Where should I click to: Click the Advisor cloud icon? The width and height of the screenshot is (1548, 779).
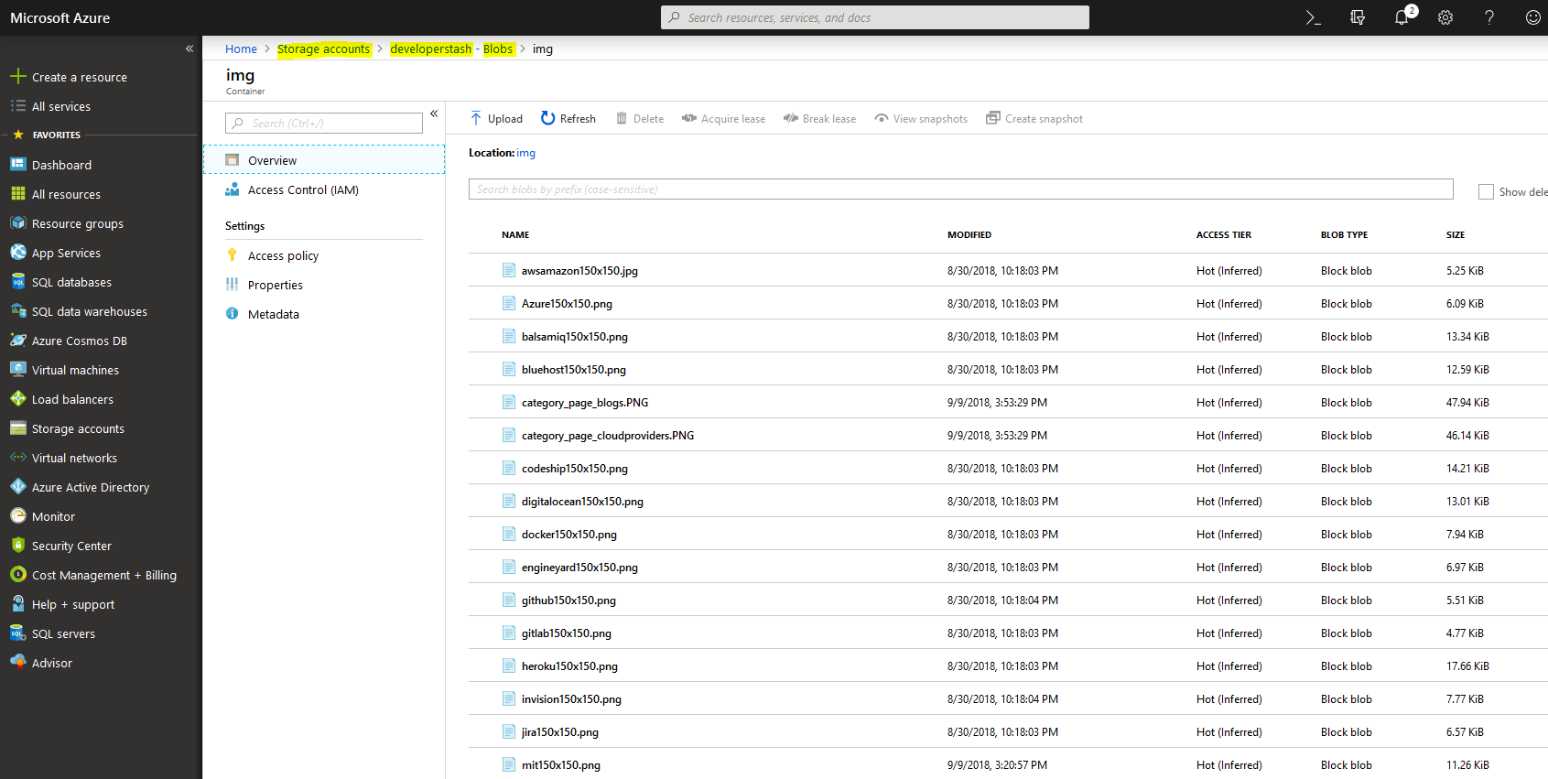click(18, 663)
